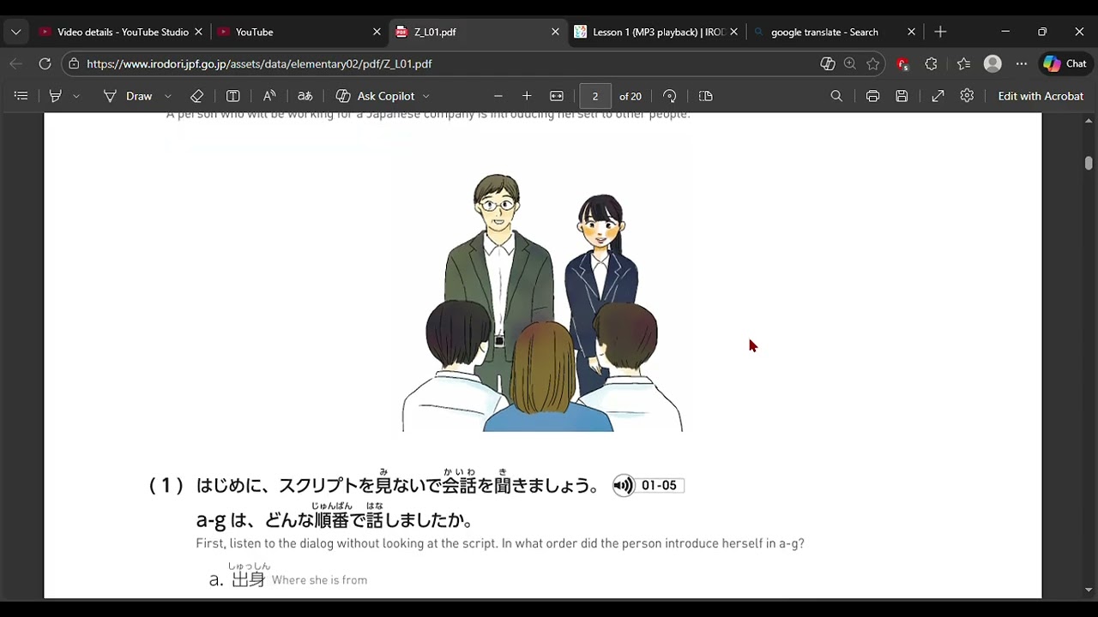The height and width of the screenshot is (617, 1098).
Task: Save the PDF file
Action: click(902, 96)
